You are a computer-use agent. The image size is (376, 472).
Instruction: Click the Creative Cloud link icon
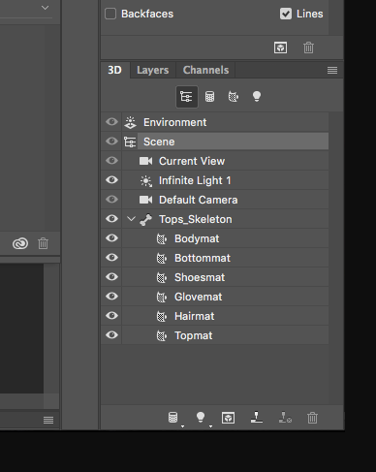tap(20, 243)
